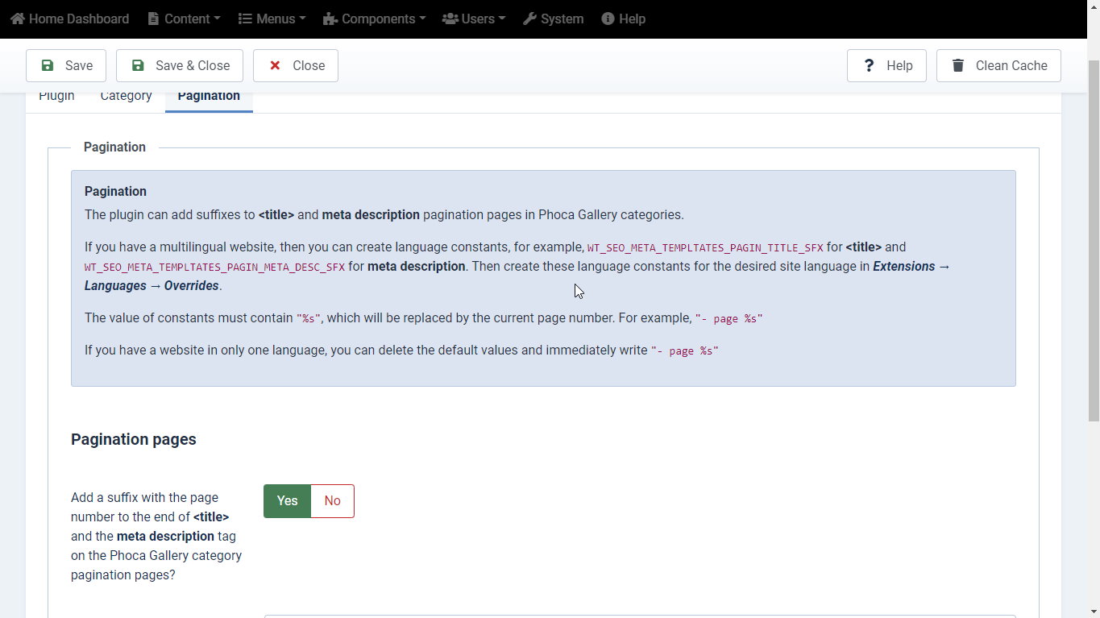Click the Content file icon
This screenshot has height=618, width=1100.
coord(153,19)
